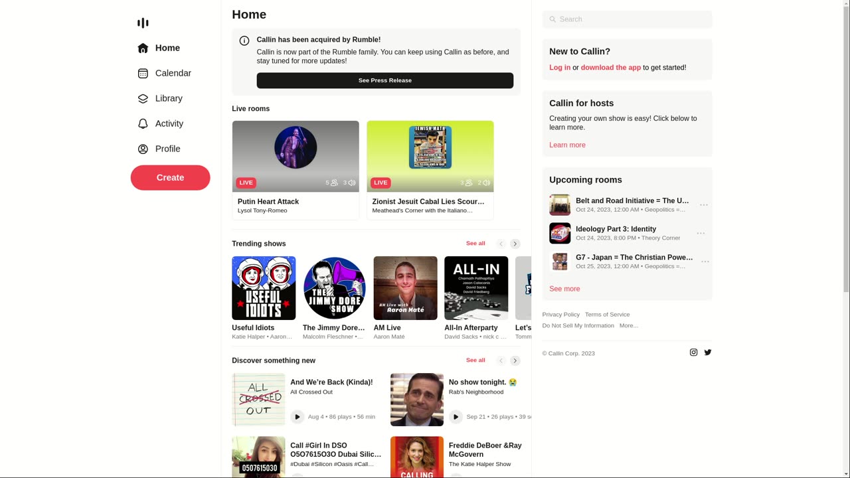Open the Terms of Service link

pyautogui.click(x=607, y=315)
